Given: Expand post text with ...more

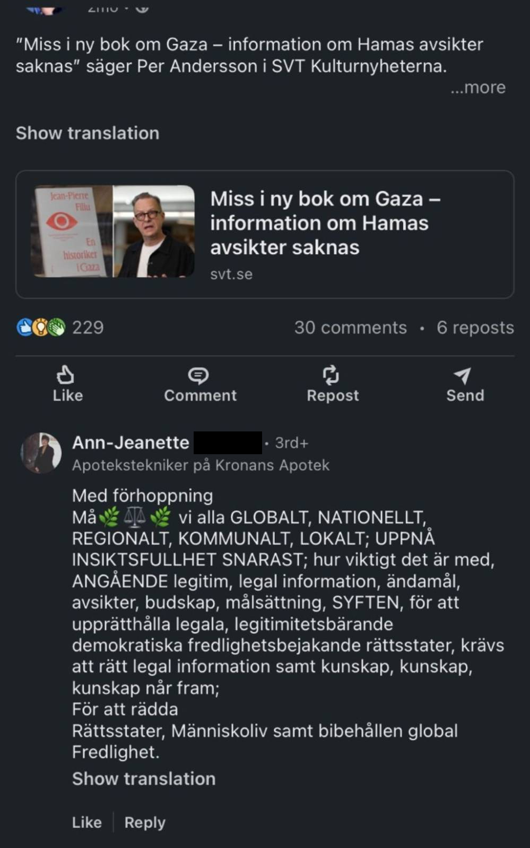Looking at the screenshot, I should click(x=477, y=87).
